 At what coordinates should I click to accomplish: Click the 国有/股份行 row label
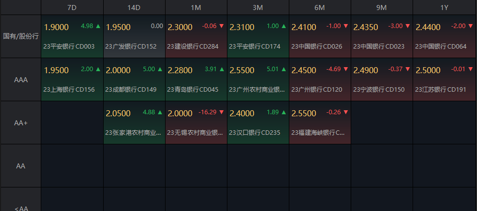click(21, 37)
